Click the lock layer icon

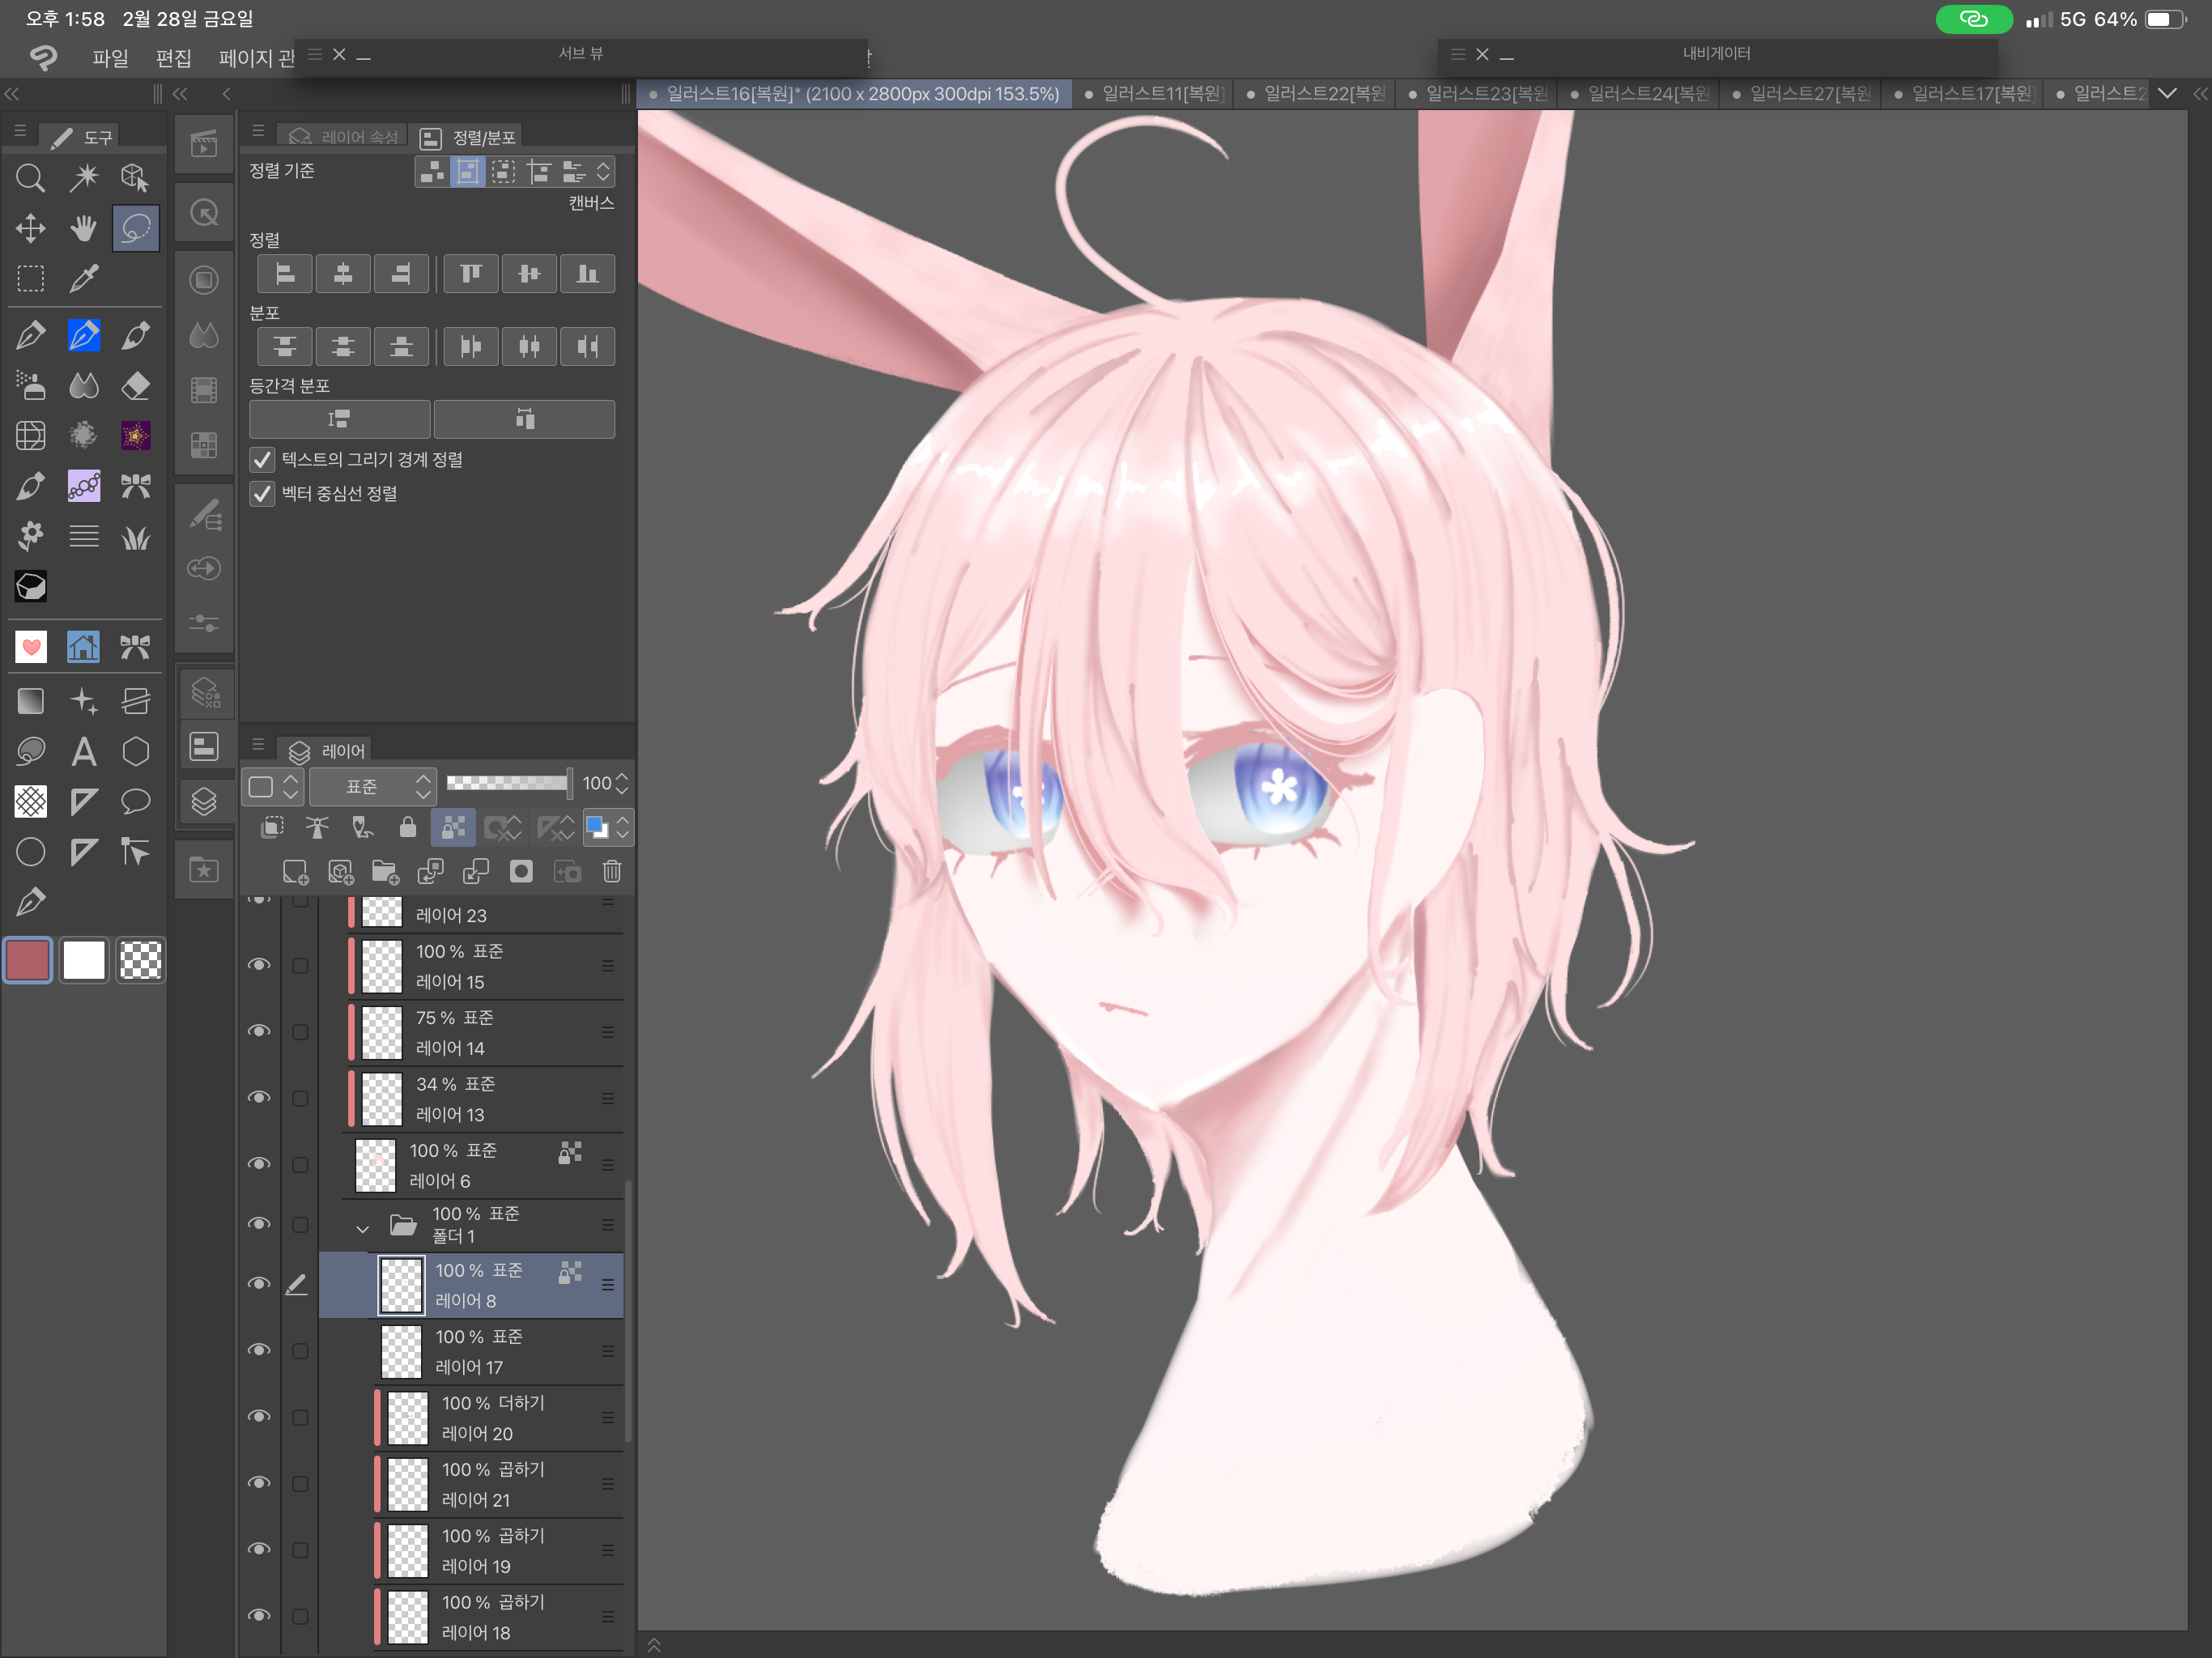pos(407,827)
